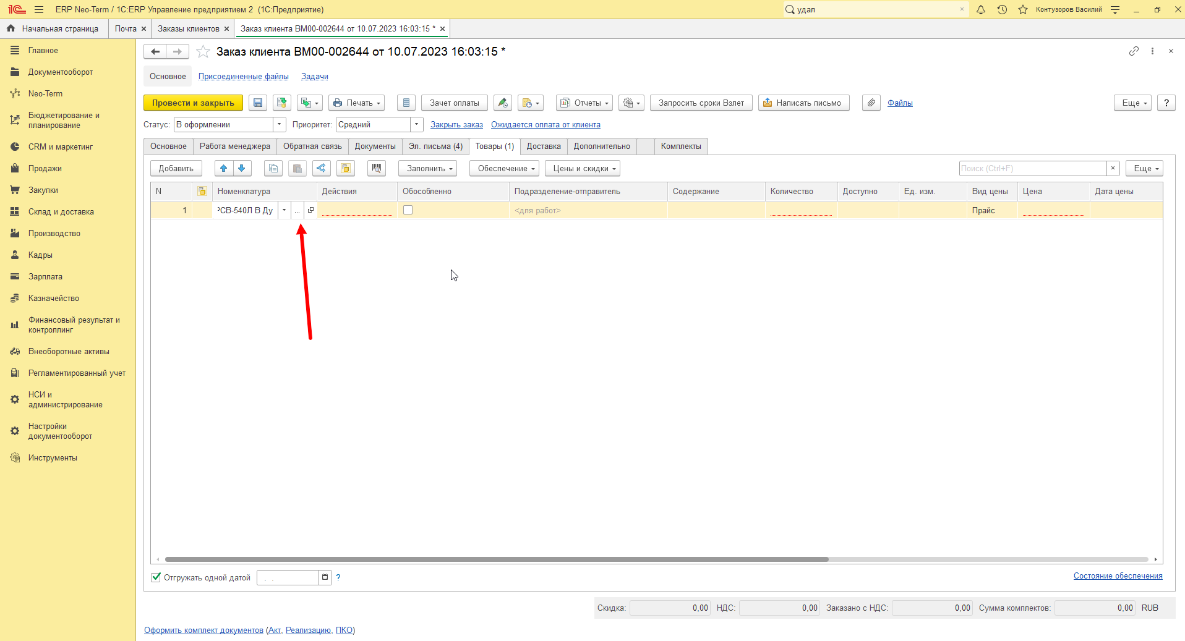Click the Поиск (Ctrl+F) search field
Viewport: 1185px width, 641px height.
click(x=1032, y=168)
